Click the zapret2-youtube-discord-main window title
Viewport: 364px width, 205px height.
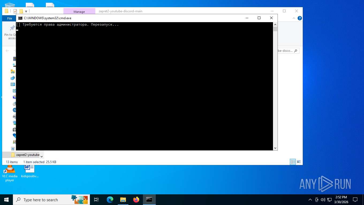tap(120, 11)
